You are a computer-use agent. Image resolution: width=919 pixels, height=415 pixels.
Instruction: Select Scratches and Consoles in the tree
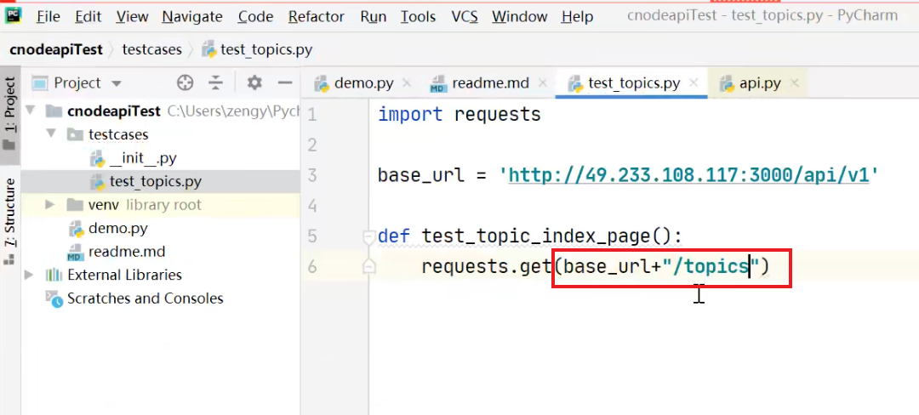(146, 298)
